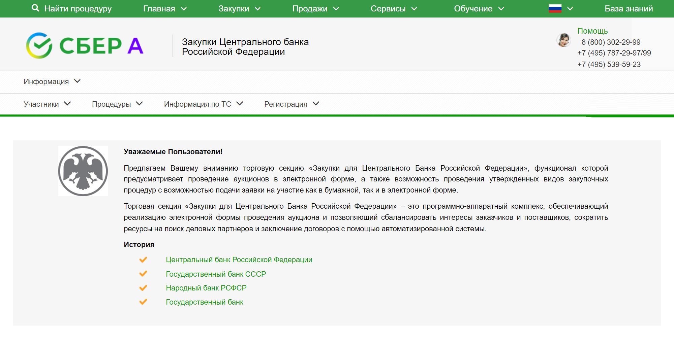Click phone number +7 (495) 787-29-97/99
The width and height of the screenshot is (674, 346).
click(614, 53)
